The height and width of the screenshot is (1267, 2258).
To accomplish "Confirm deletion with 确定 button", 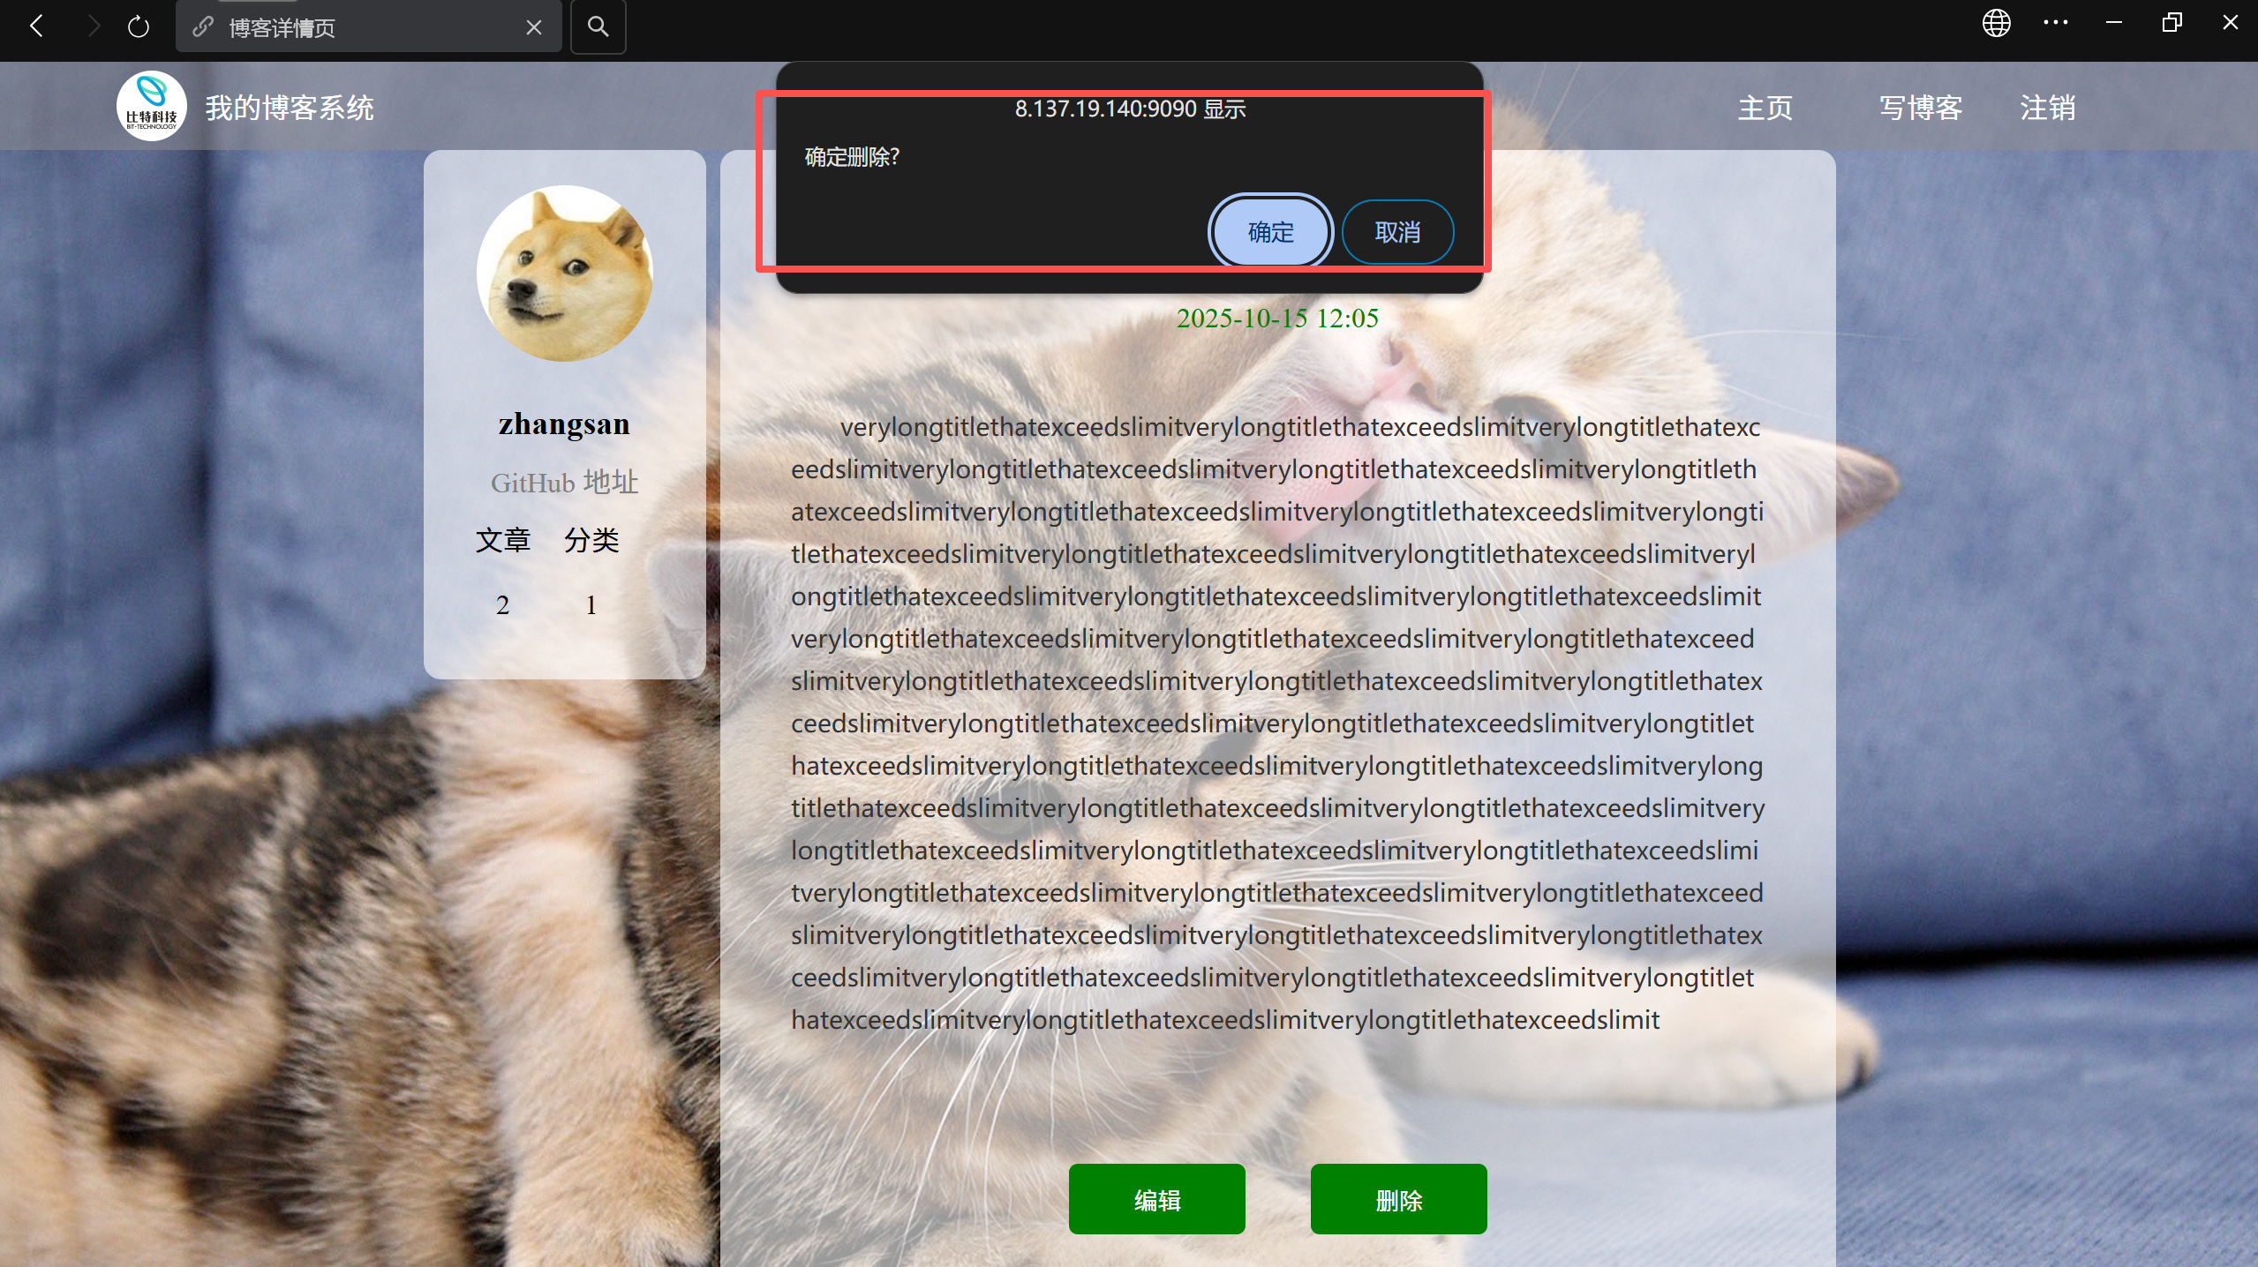I will [1270, 232].
